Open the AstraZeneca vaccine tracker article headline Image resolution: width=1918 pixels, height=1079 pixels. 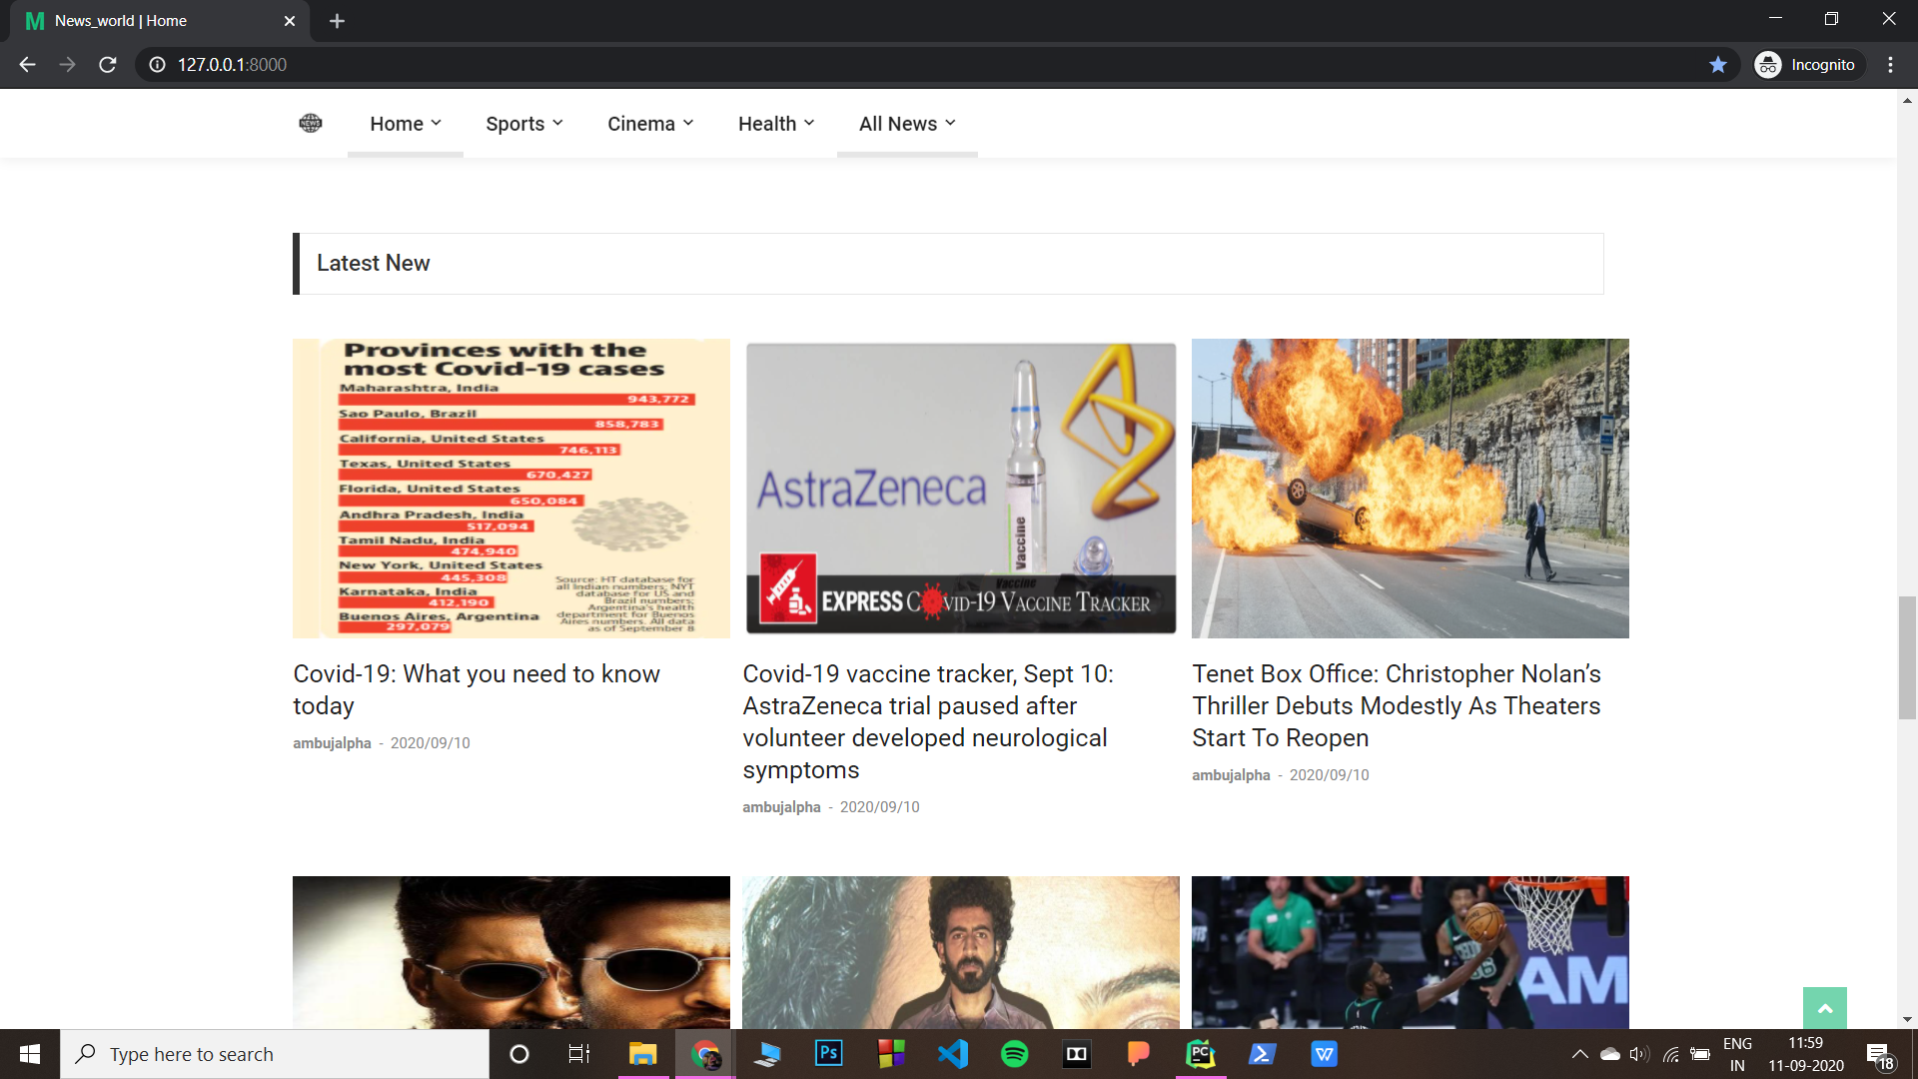pyautogui.click(x=928, y=721)
